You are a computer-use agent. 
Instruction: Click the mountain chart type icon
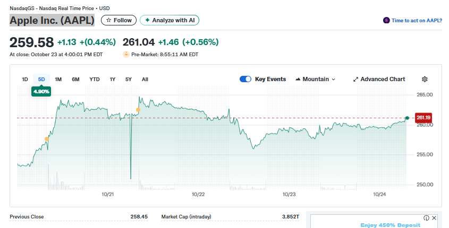pyautogui.click(x=298, y=79)
